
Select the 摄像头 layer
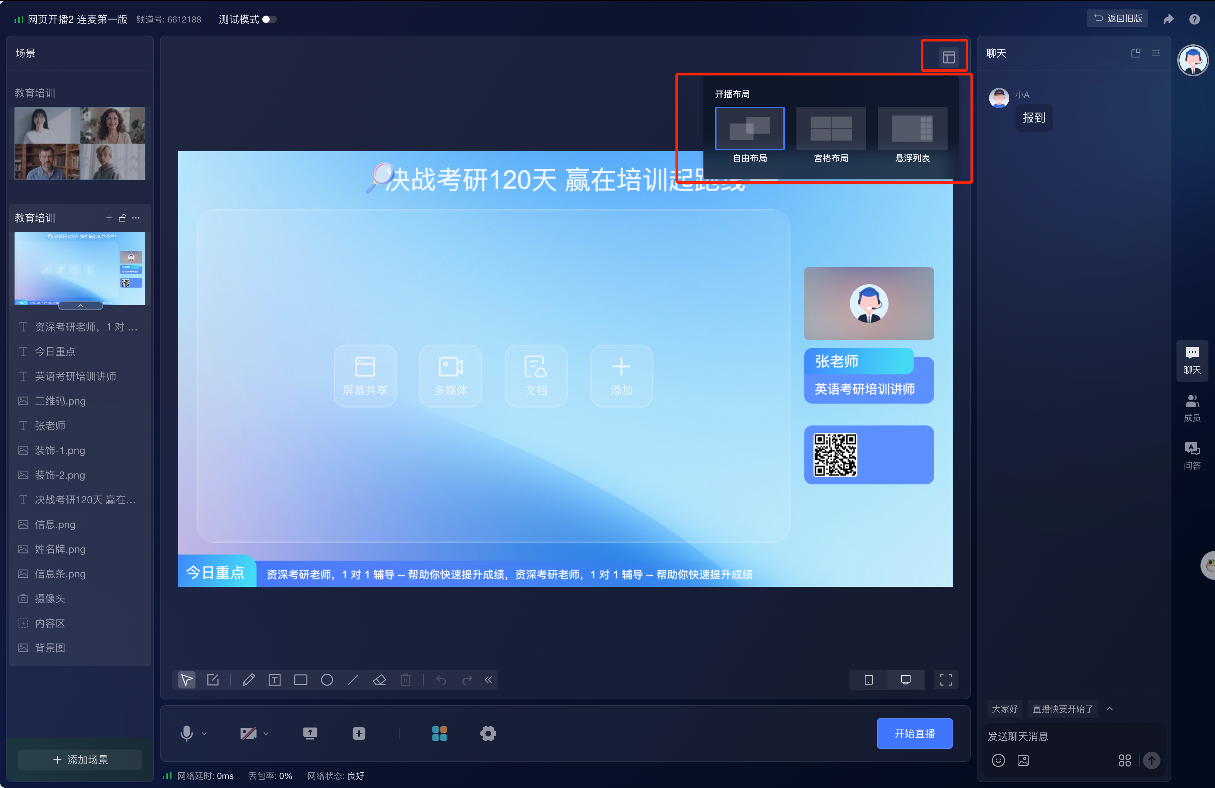[80, 599]
